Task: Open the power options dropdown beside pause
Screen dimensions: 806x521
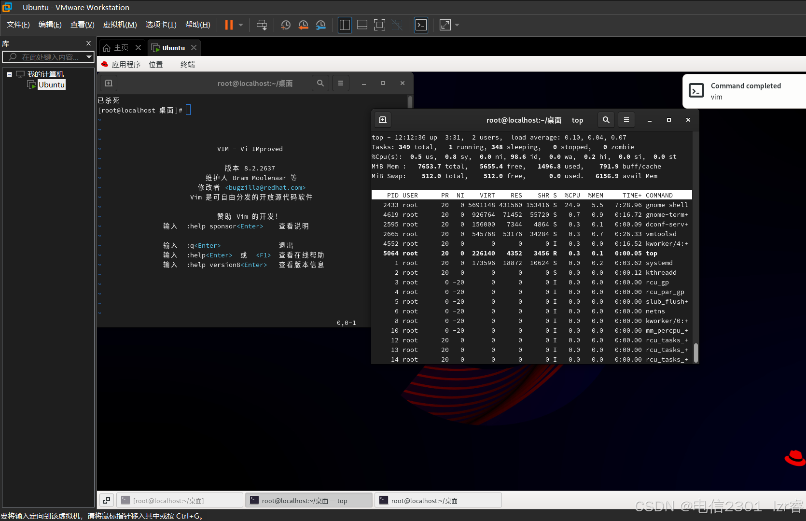Action: pyautogui.click(x=241, y=25)
